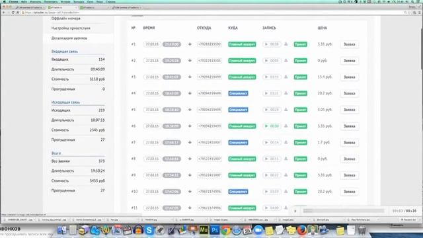Download the recording of call #2

point(286,60)
